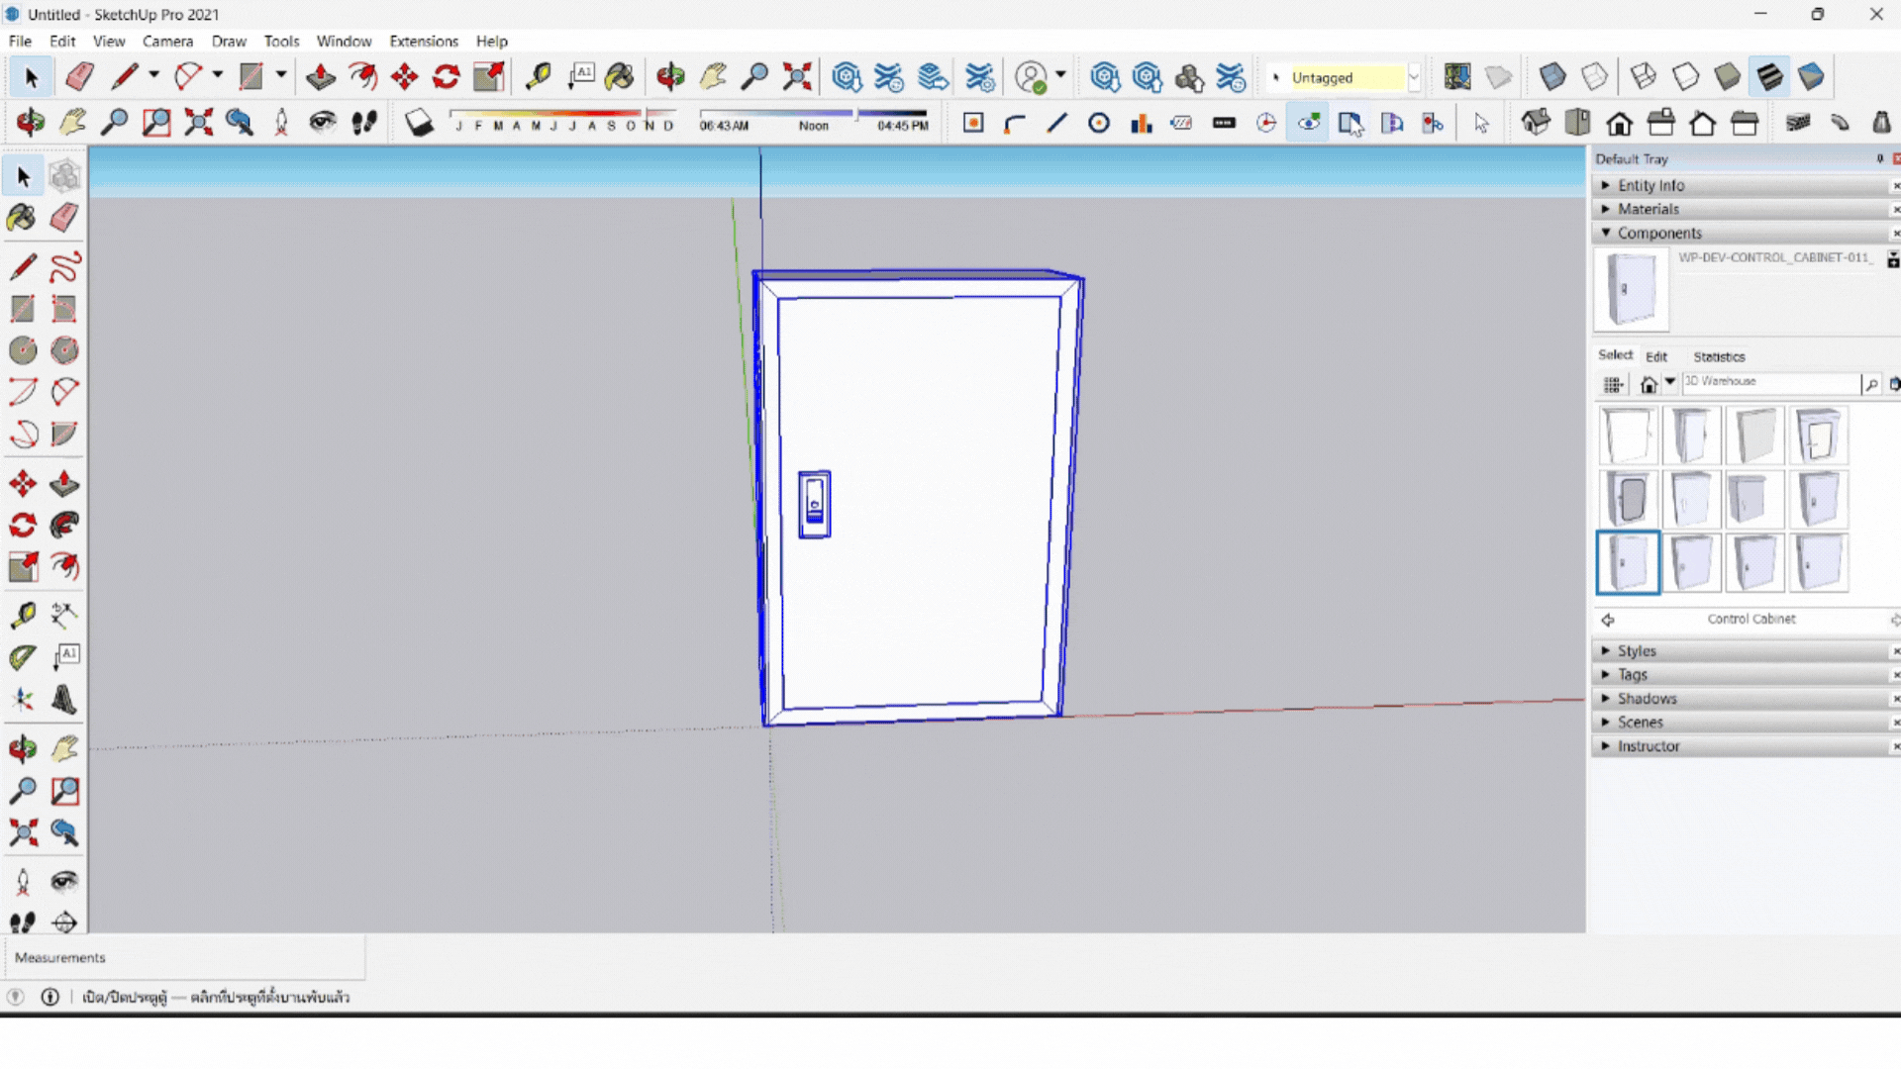Select the Offset tool in left toolbar
1901x1069 pixels.
tap(64, 566)
